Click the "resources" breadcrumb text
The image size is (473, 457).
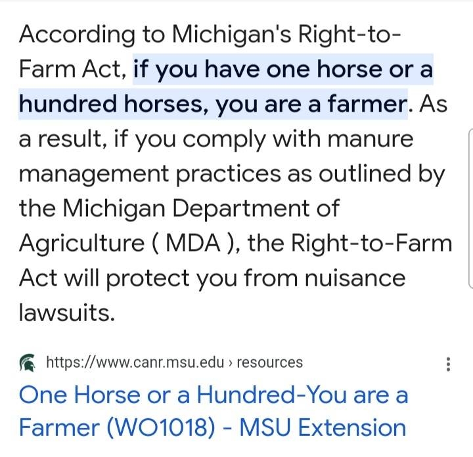tap(269, 362)
